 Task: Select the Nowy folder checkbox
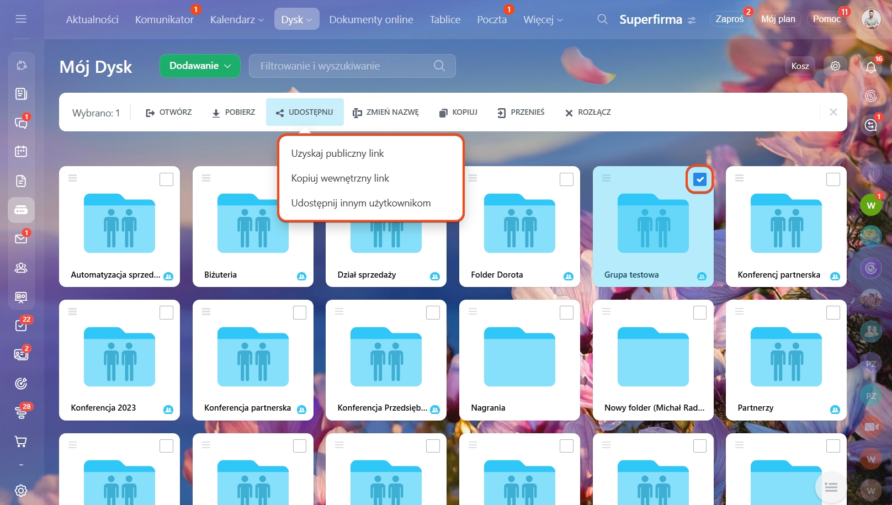pyautogui.click(x=700, y=312)
